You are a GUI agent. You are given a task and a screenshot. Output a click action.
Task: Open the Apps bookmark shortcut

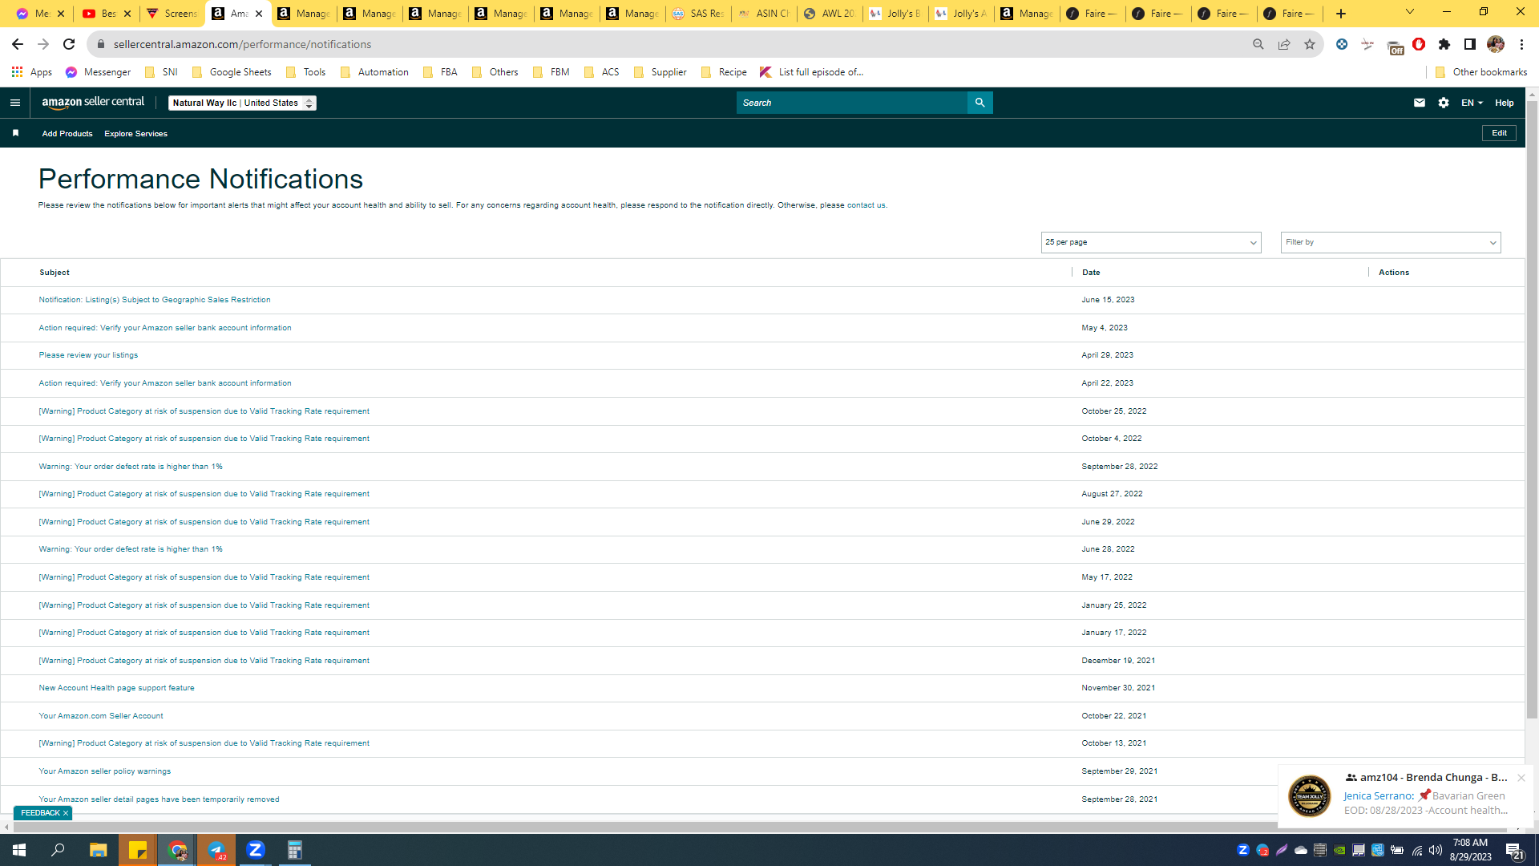click(32, 72)
